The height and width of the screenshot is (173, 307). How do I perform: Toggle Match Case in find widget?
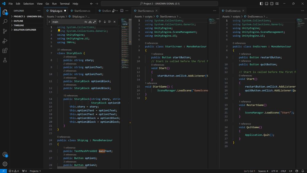86,22
